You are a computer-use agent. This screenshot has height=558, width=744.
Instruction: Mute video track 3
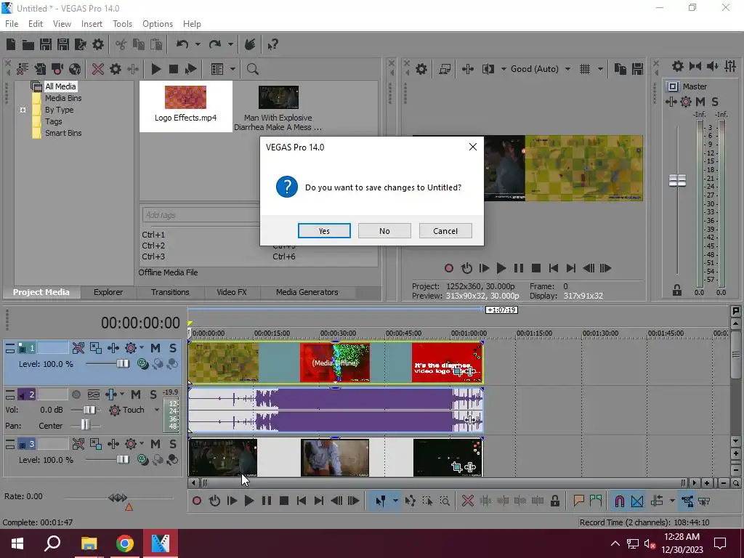[x=155, y=444]
